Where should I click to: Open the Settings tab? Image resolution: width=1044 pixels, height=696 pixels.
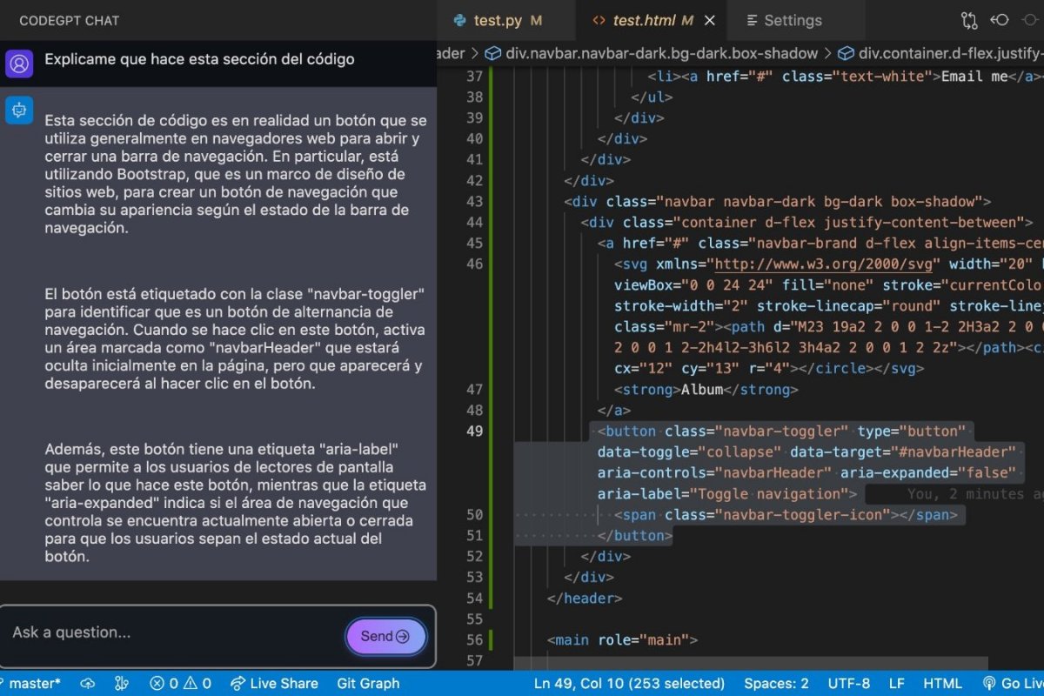tap(793, 20)
